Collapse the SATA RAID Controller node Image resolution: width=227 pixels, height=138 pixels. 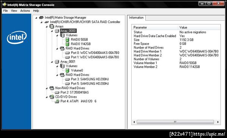click(41, 22)
